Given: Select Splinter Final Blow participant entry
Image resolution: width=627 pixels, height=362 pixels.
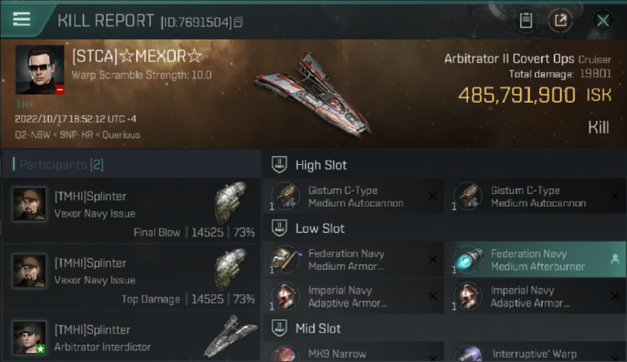Looking at the screenshot, I should click(131, 210).
